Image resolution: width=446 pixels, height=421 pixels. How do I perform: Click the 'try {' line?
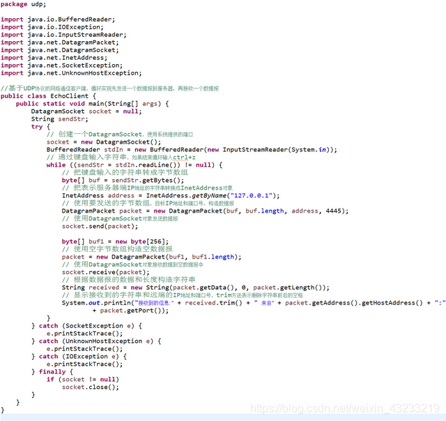pyautogui.click(x=40, y=127)
